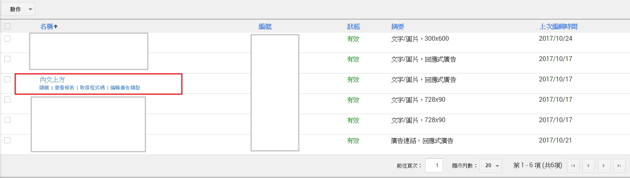Viewport: 630px width, 178px height.
Task: Go to the first page icon
Action: click(x=573, y=166)
